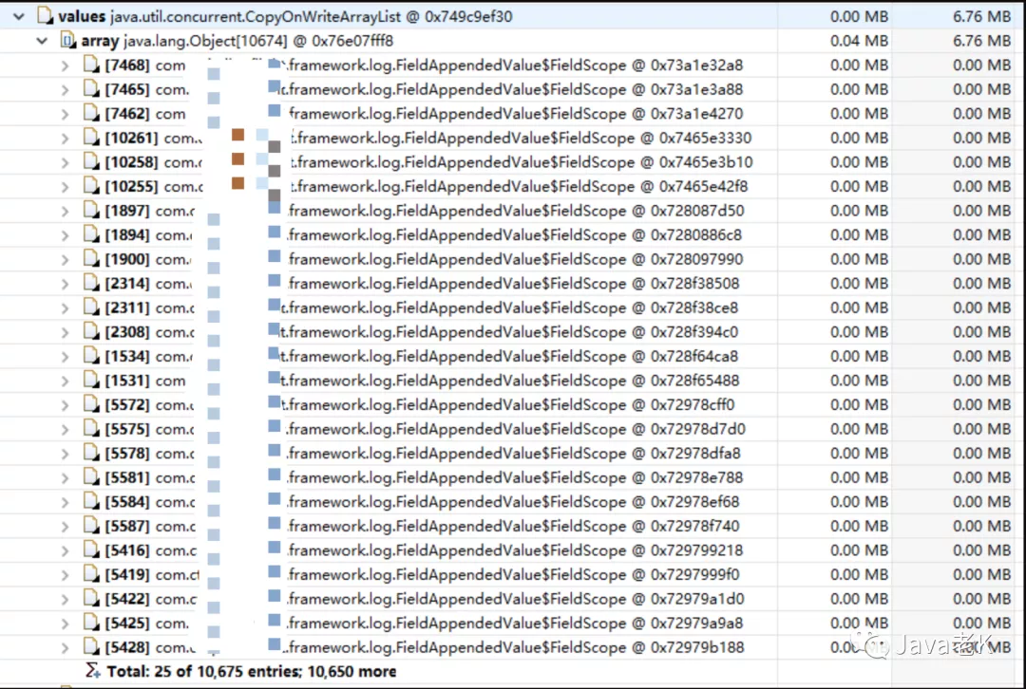This screenshot has height=689, width=1026.
Task: Collapse the values CopyOnWriteArrayList node
Action: [x=19, y=16]
